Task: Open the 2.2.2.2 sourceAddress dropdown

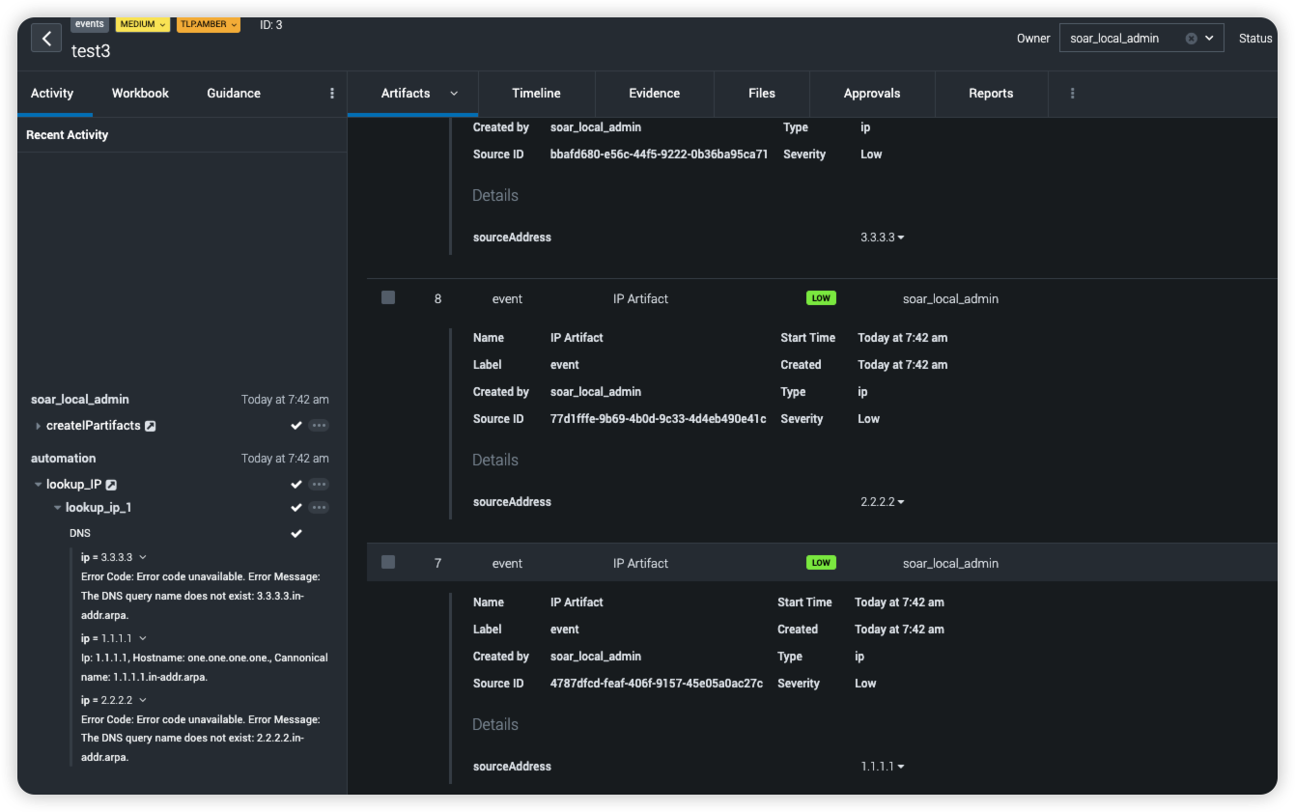Action: click(900, 502)
